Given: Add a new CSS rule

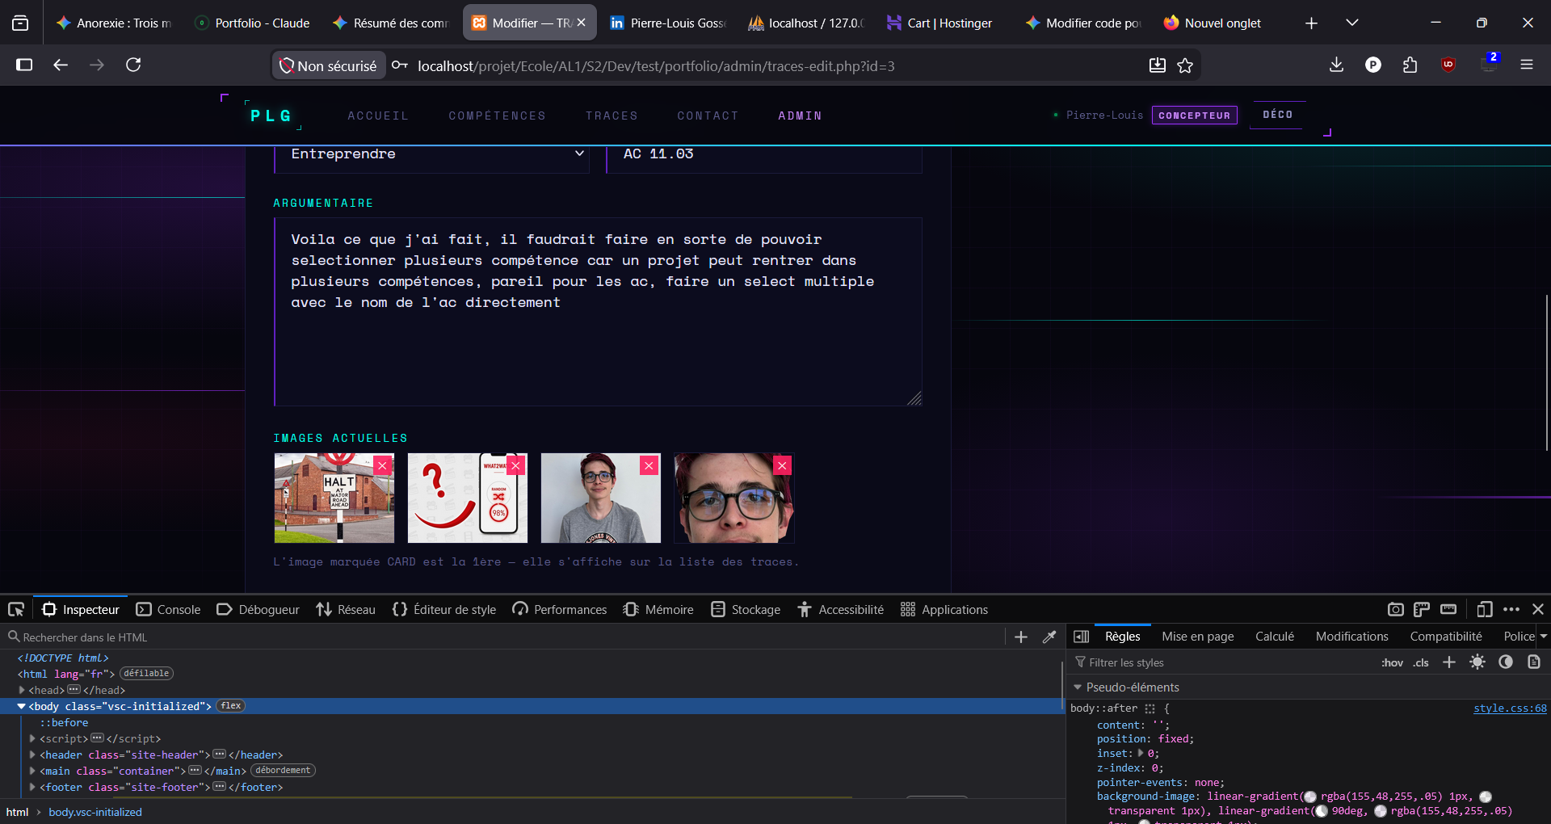Looking at the screenshot, I should (x=1449, y=662).
